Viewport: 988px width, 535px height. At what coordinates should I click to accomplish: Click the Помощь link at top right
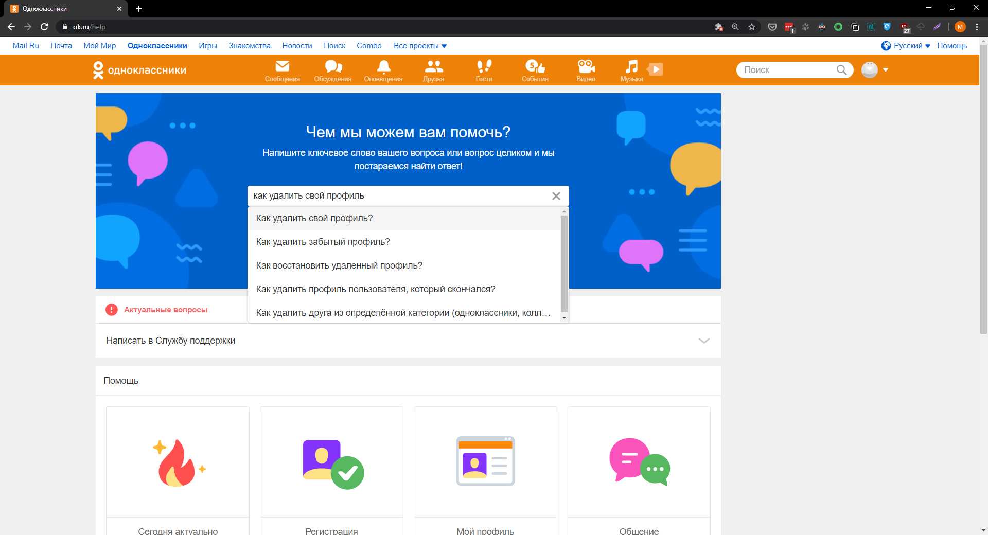951,46
